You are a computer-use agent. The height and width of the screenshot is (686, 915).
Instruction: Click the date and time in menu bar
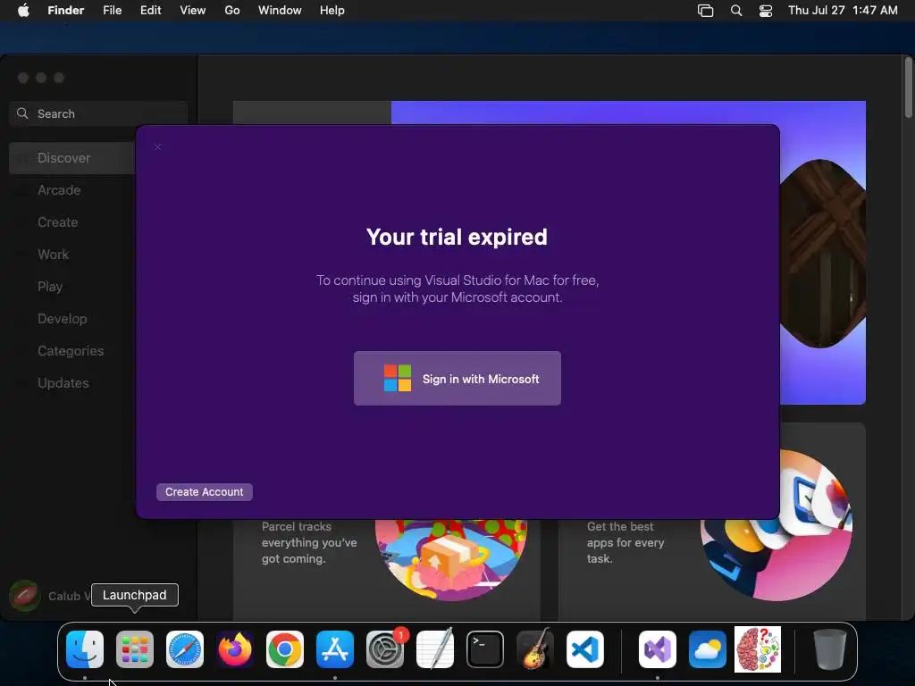pyautogui.click(x=843, y=11)
